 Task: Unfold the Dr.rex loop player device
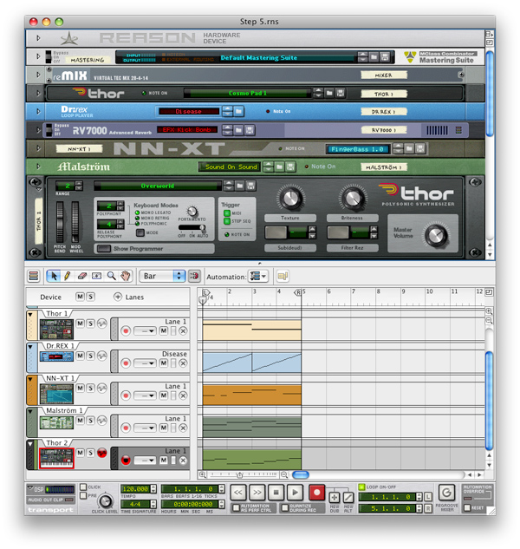click(x=38, y=111)
